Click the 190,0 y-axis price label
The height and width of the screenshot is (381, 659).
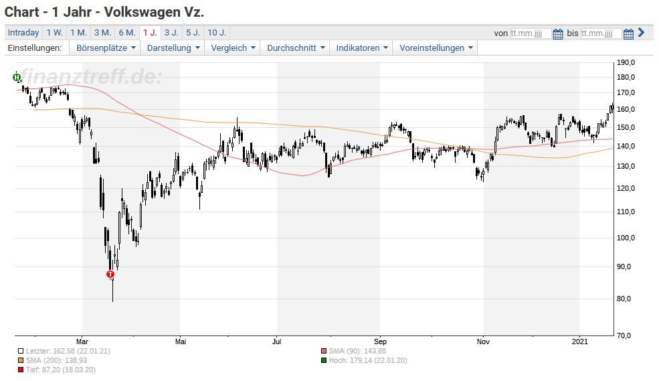tap(626, 63)
